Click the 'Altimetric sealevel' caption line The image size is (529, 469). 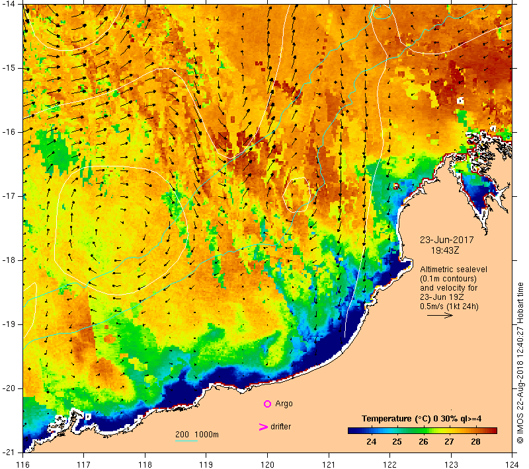[454, 270]
